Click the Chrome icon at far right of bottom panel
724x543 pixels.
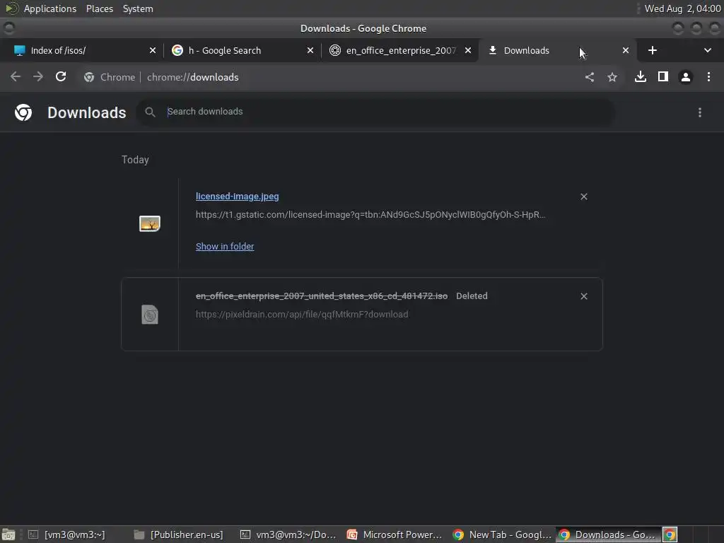coord(670,535)
